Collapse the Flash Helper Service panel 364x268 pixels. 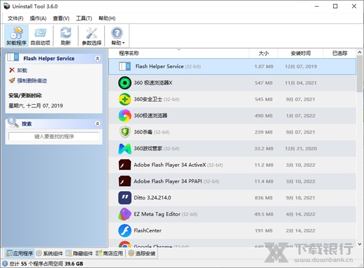(98, 58)
